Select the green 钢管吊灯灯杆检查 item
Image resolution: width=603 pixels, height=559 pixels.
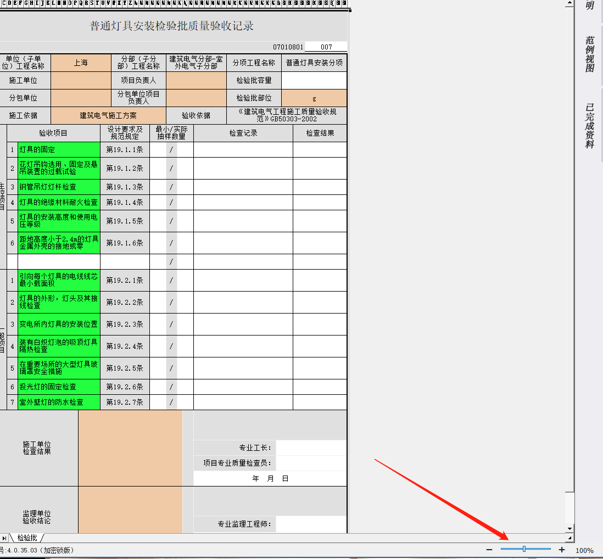(59, 187)
